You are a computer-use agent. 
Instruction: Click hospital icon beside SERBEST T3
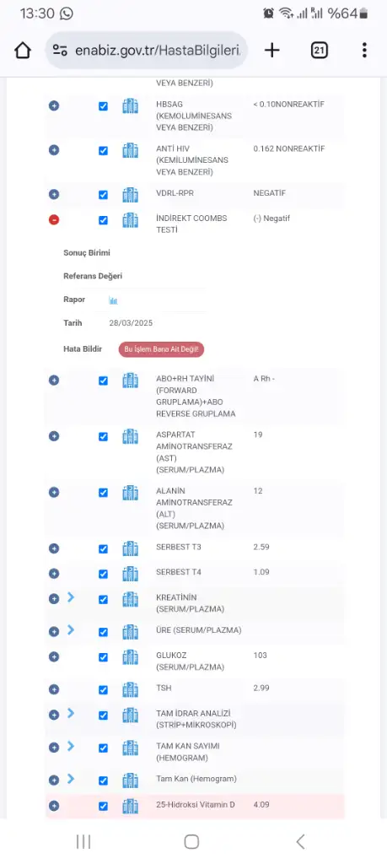(x=131, y=548)
